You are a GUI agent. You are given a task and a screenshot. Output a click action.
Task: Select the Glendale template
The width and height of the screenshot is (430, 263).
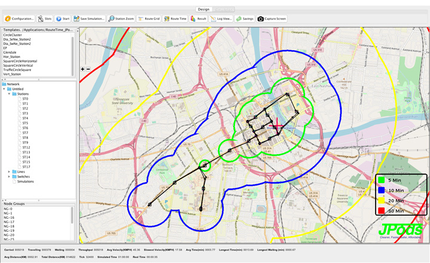10,52
